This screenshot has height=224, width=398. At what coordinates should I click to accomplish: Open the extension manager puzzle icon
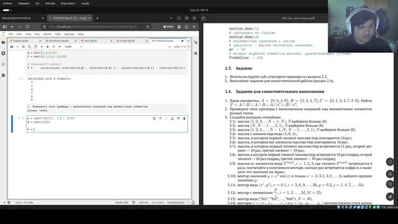click(3, 75)
